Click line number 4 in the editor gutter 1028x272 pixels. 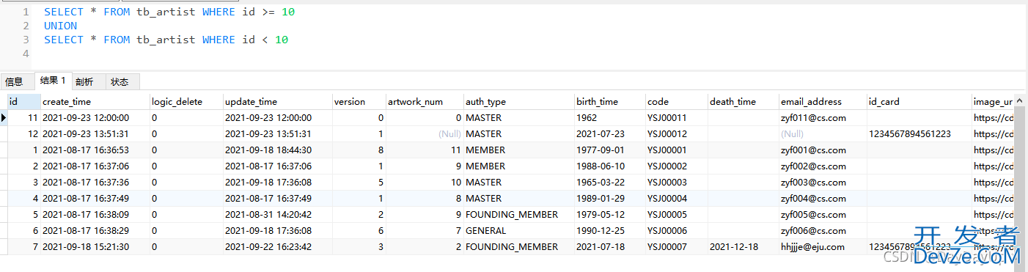[26, 54]
